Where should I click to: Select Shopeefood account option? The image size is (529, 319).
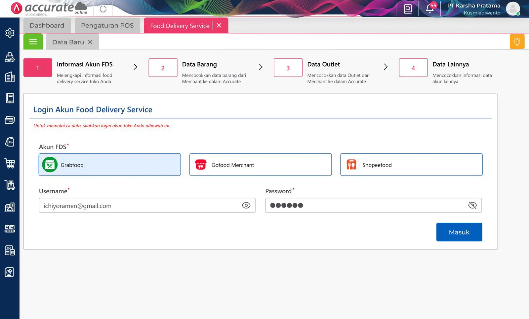click(411, 165)
